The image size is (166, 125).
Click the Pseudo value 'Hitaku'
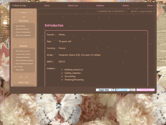[62, 35]
